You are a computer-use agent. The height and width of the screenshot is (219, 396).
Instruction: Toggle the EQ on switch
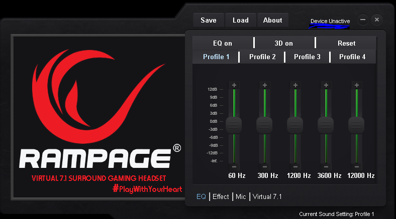click(x=223, y=43)
